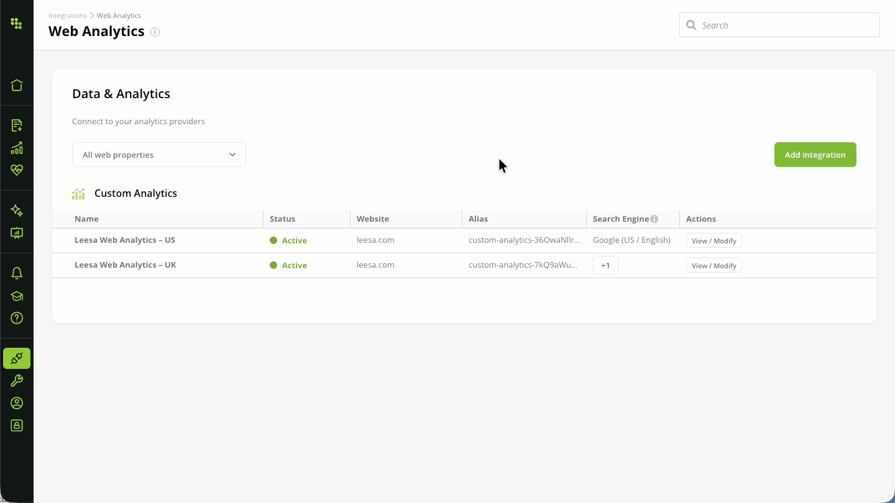The image size is (895, 503).
Task: Go to Integrations breadcrumb link
Action: coord(68,16)
